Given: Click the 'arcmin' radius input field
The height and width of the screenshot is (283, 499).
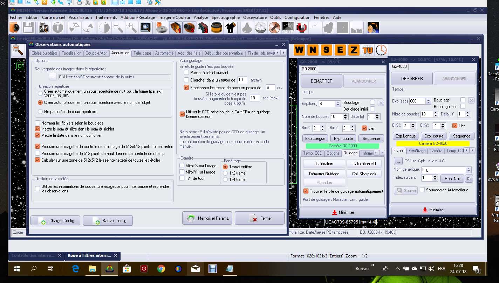Looking at the screenshot, I should coord(242,80).
